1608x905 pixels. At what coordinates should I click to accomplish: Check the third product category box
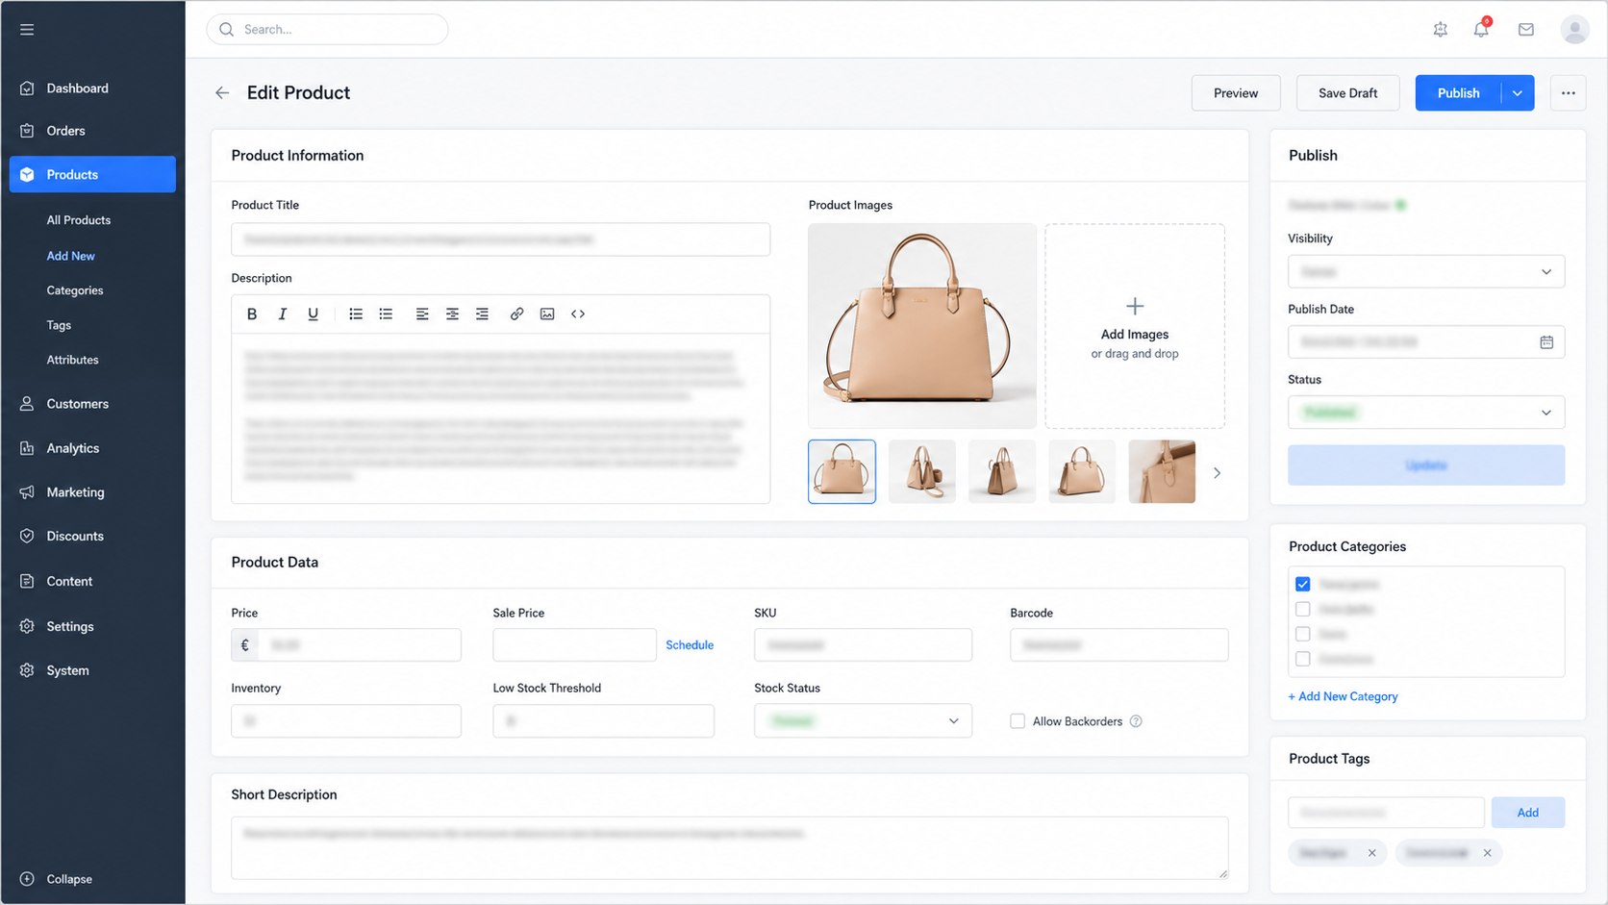coord(1303,634)
